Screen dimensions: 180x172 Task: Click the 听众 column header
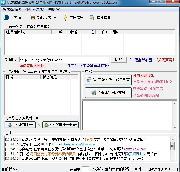88,32
